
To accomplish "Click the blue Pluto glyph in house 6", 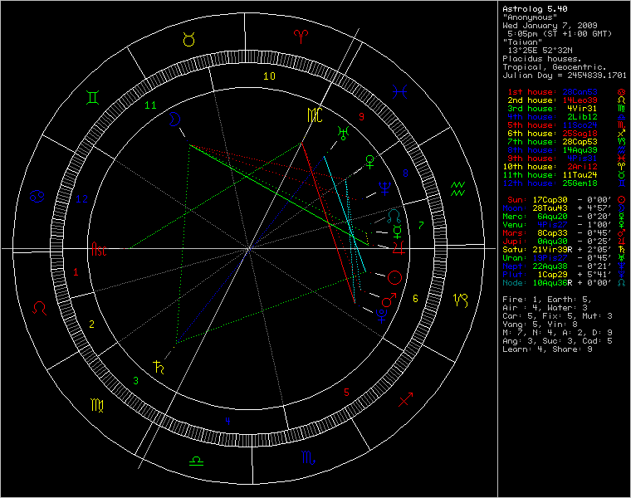I will (x=380, y=315).
